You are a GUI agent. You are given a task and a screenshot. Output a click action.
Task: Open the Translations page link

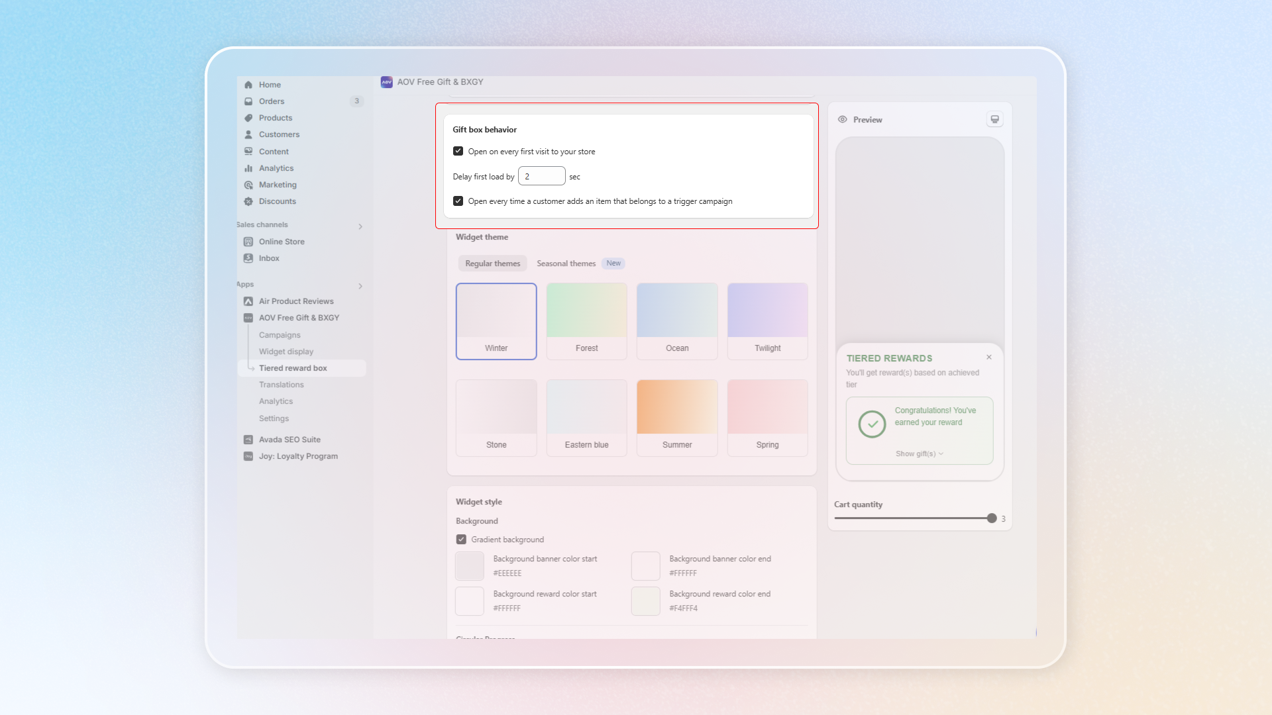282,385
